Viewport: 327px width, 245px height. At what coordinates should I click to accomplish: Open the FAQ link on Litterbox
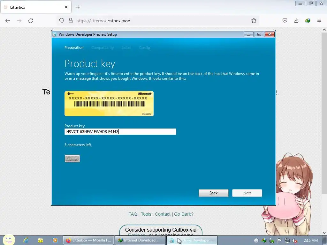(x=133, y=214)
